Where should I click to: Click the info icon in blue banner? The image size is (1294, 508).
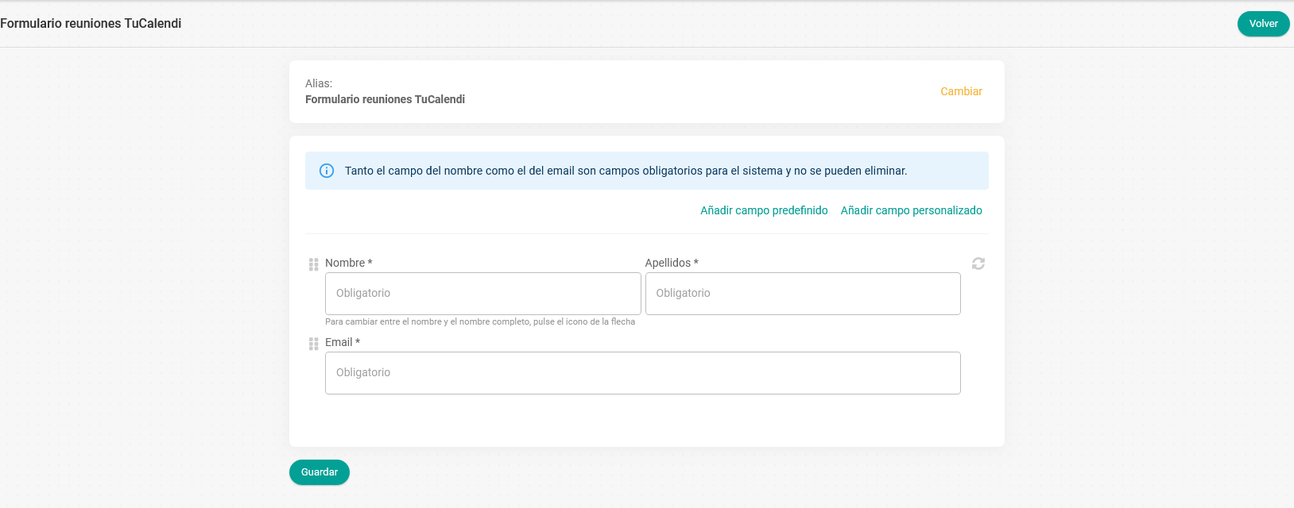pos(327,171)
